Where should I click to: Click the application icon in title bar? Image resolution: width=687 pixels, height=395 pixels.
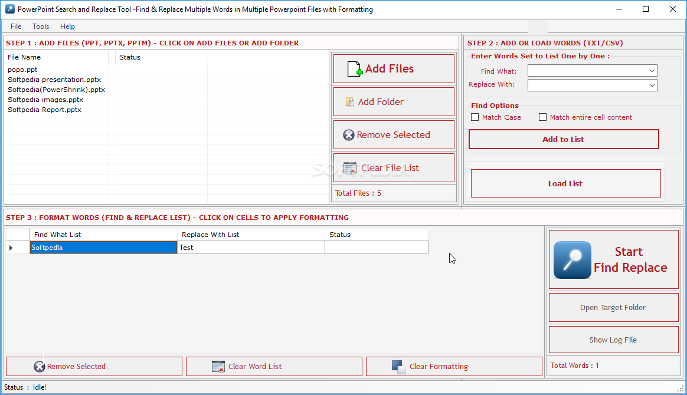tap(9, 9)
